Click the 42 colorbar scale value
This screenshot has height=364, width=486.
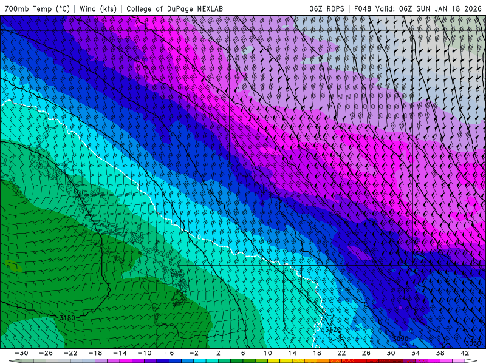(x=465, y=353)
